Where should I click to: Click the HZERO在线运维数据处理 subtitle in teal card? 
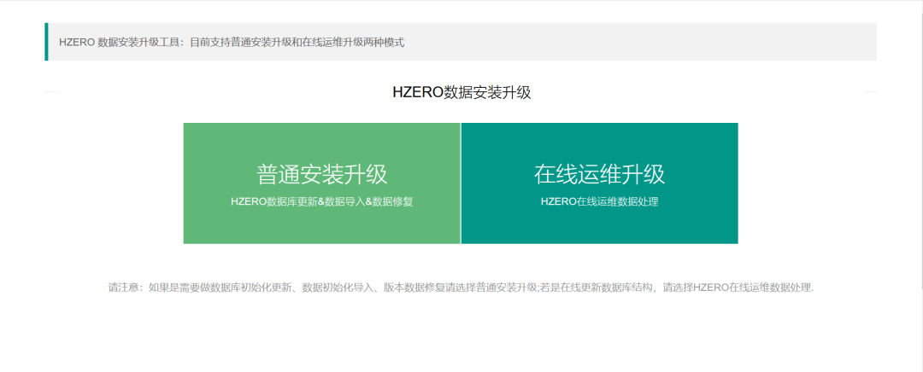coord(599,202)
